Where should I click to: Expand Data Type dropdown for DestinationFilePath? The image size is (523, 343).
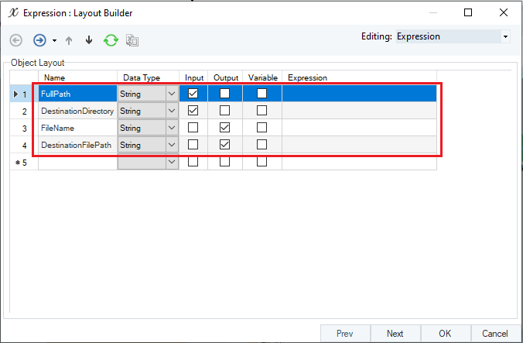172,145
